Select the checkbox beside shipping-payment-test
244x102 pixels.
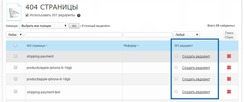pos(16,91)
